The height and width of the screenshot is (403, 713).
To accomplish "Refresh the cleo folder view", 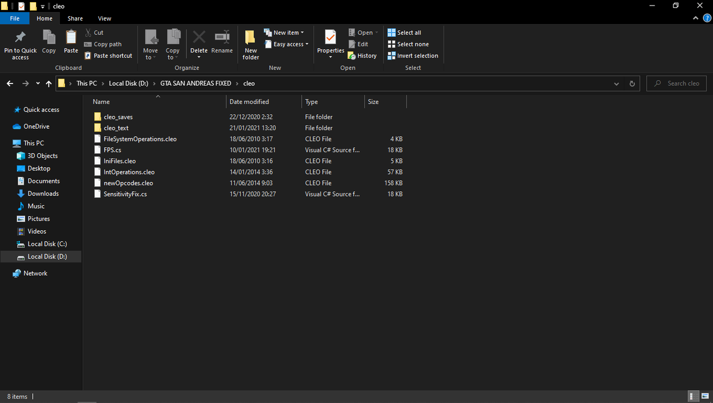I will pyautogui.click(x=632, y=84).
